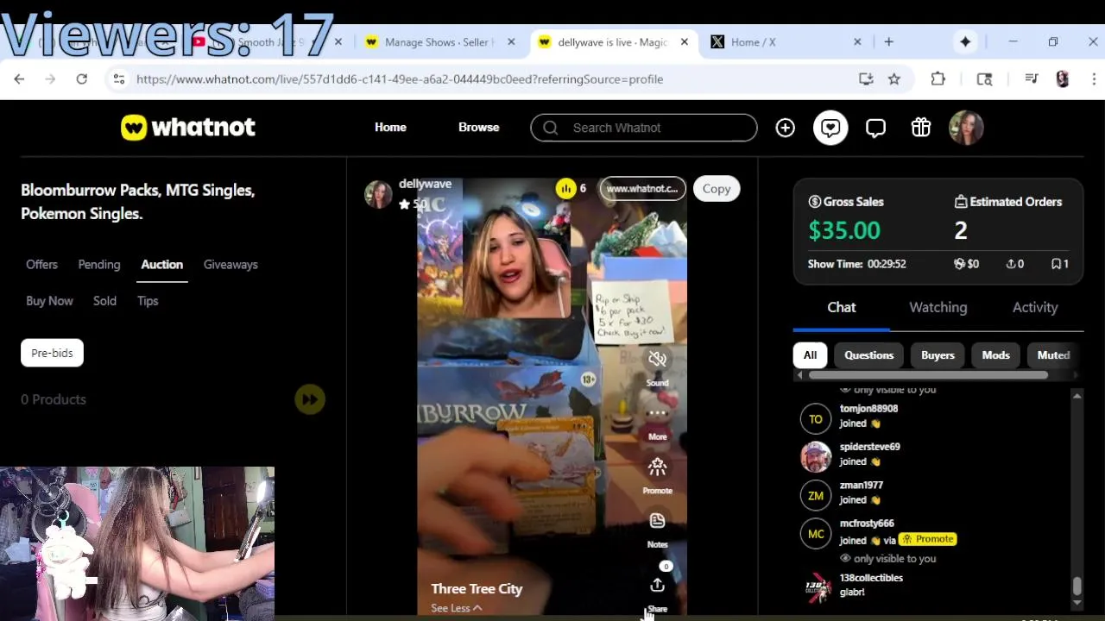
Task: Filter chat by Buyers
Action: coord(938,354)
